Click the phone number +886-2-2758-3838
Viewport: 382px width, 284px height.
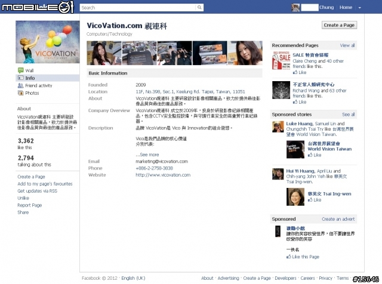click(x=154, y=168)
